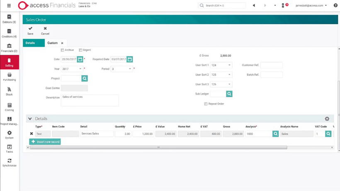
Task: Open System settings in sidebar
Action: tap(9, 135)
